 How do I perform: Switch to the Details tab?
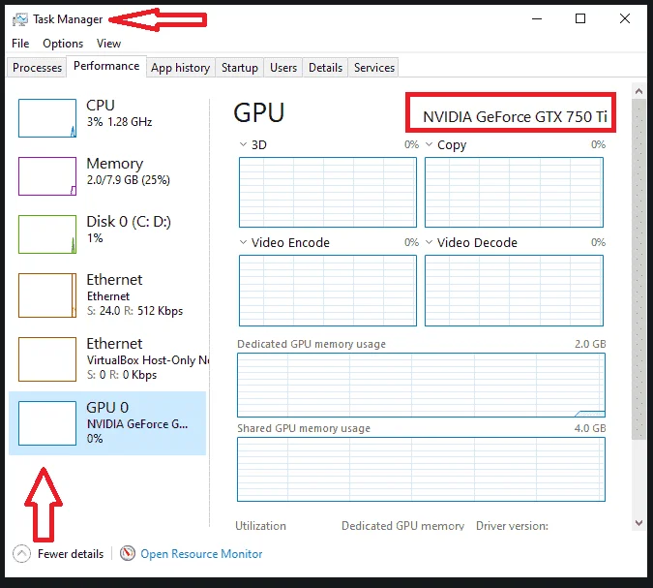tap(325, 68)
